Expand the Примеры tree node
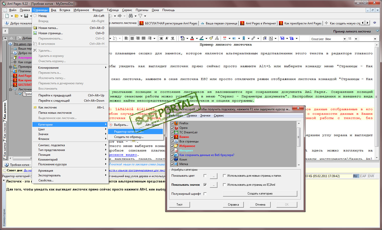Viewport: 382px width, 230px height. point(11,67)
